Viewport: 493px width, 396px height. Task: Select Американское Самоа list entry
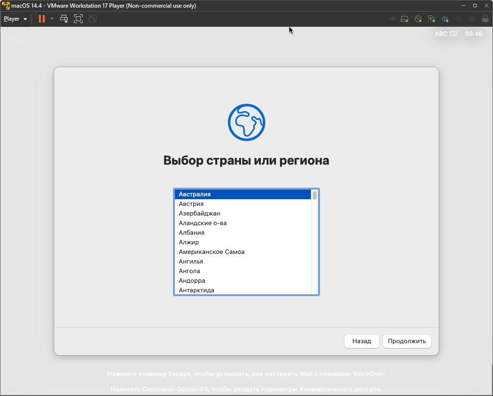211,252
